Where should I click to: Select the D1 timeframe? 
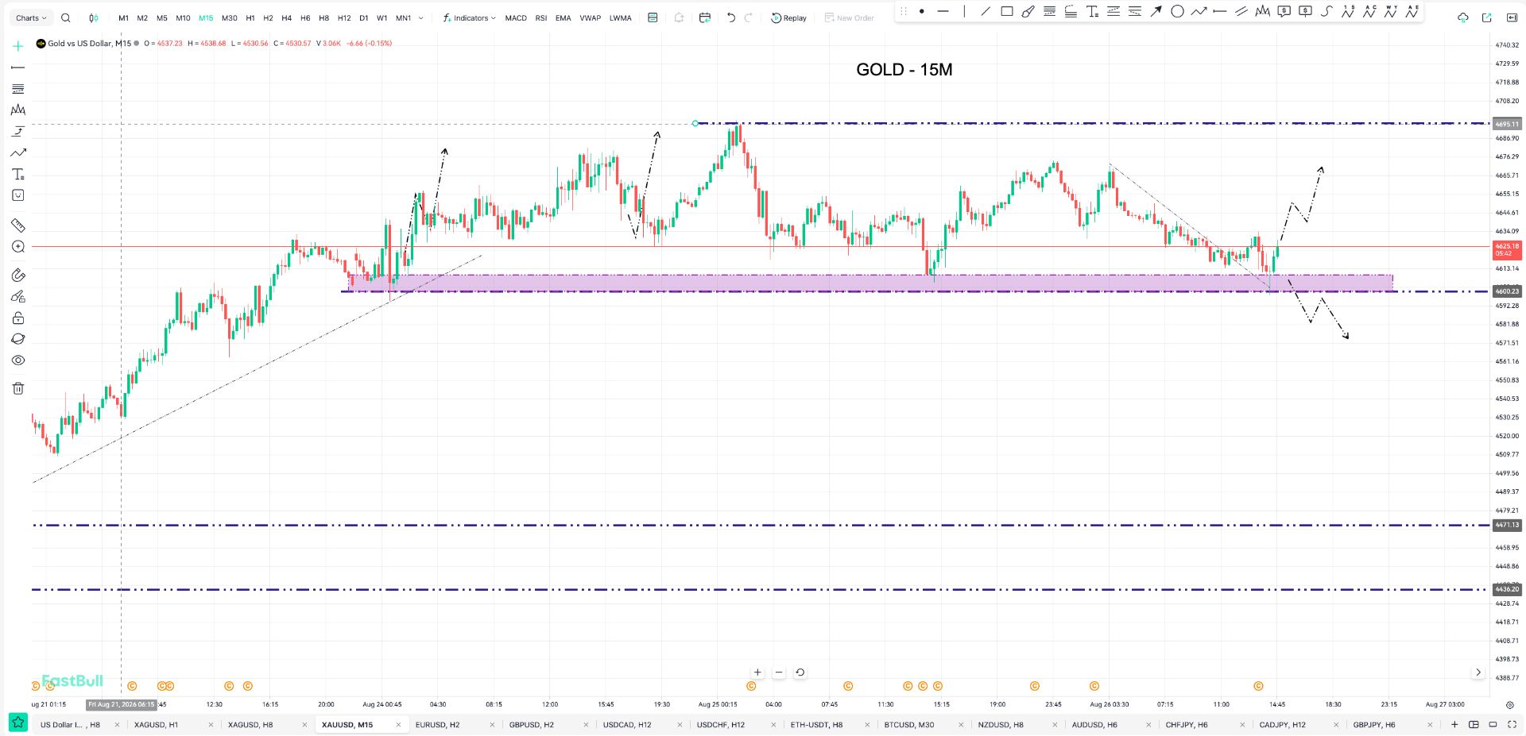(x=363, y=17)
